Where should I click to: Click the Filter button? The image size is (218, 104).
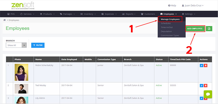click(38, 45)
